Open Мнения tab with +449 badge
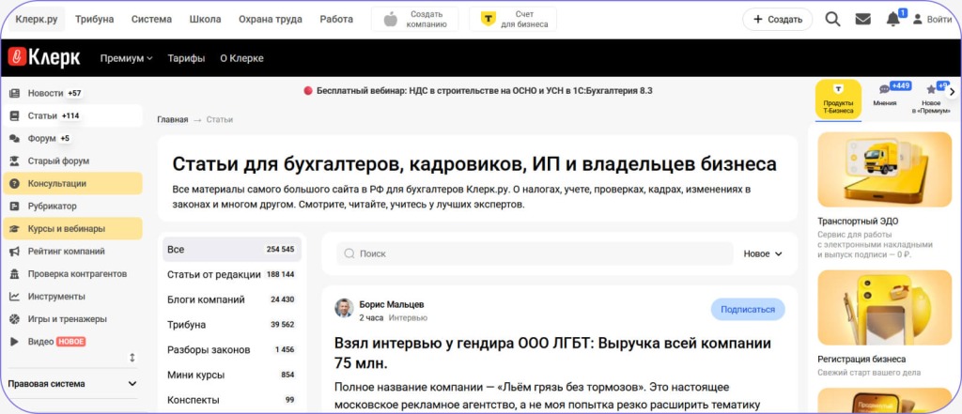The image size is (962, 414). pos(885,96)
